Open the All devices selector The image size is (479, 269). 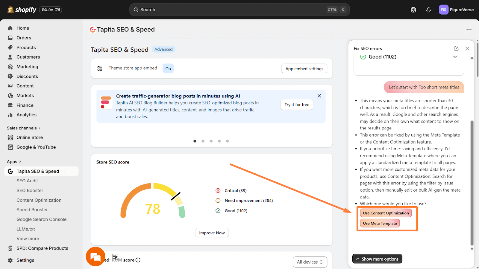310,262
